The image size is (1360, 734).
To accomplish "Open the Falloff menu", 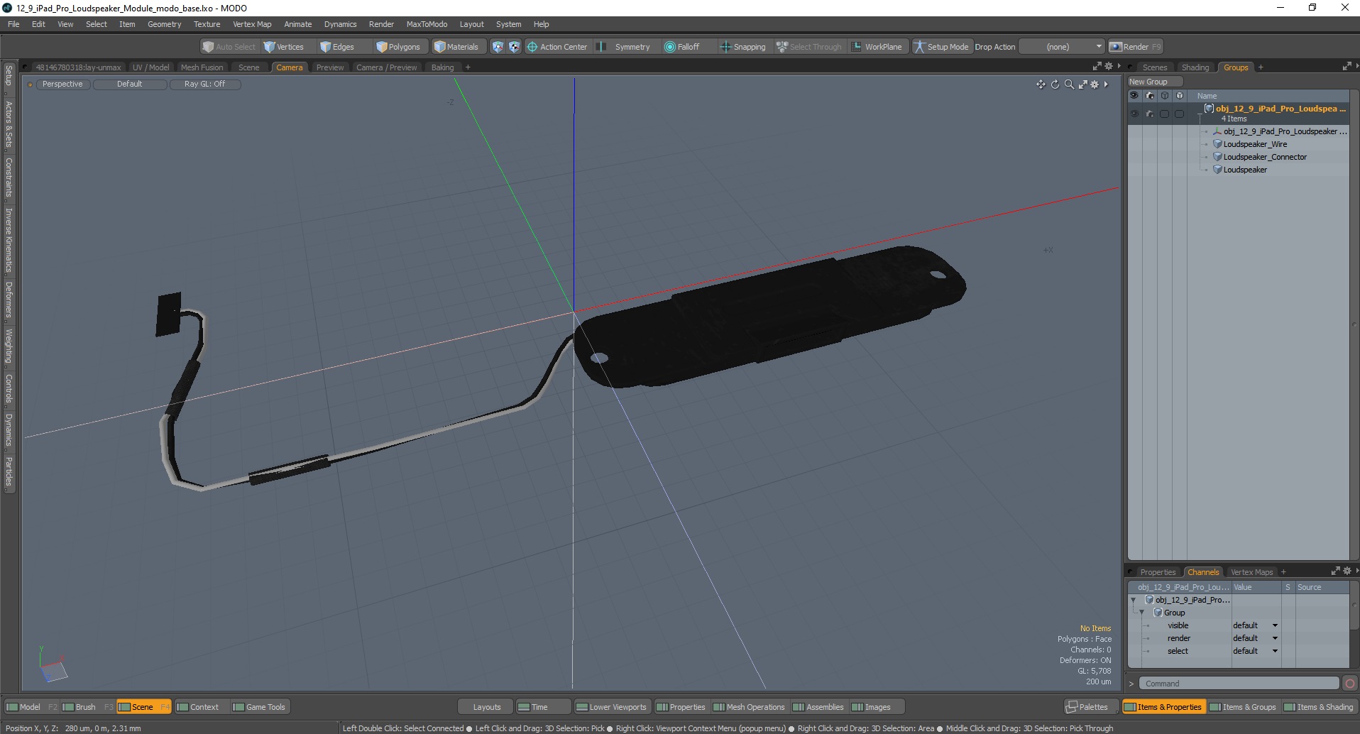I will pos(682,47).
